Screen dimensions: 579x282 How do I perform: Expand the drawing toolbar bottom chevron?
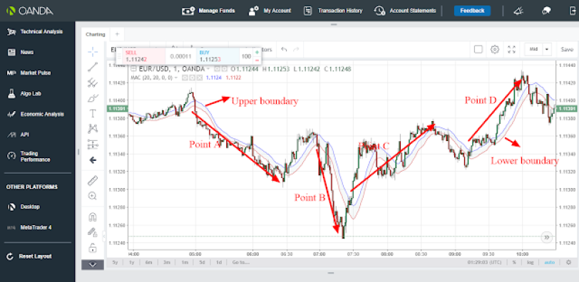[x=92, y=264]
